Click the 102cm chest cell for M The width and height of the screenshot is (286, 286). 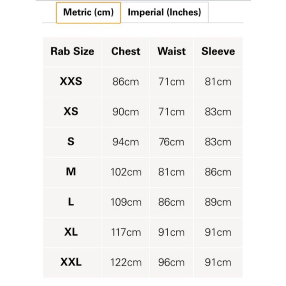click(126, 172)
